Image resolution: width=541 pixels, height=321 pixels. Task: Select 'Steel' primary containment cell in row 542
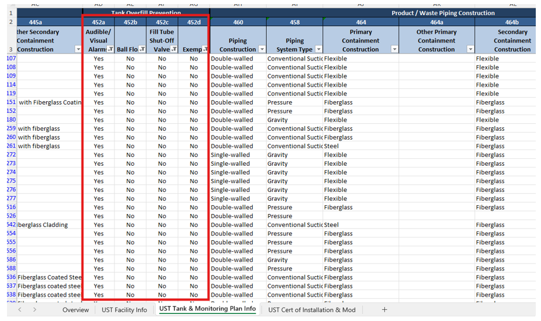pyautogui.click(x=361, y=224)
